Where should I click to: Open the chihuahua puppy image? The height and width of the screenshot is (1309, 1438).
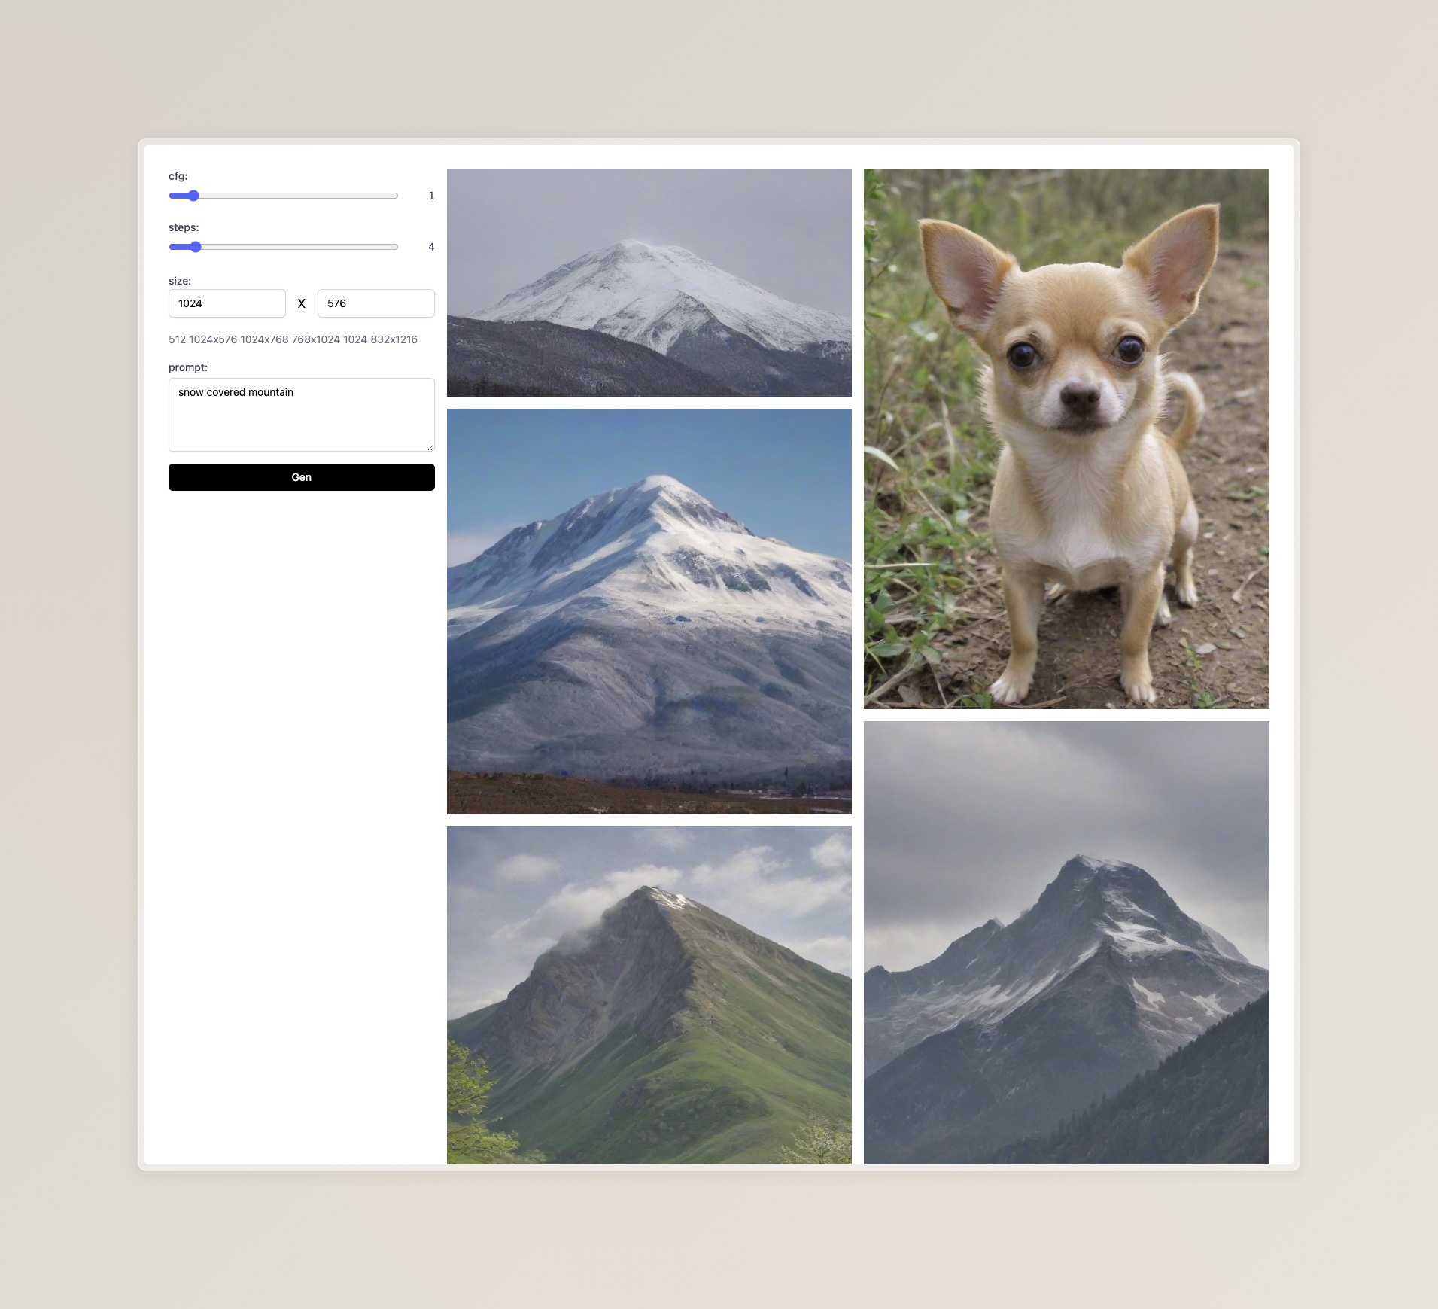(x=1066, y=438)
